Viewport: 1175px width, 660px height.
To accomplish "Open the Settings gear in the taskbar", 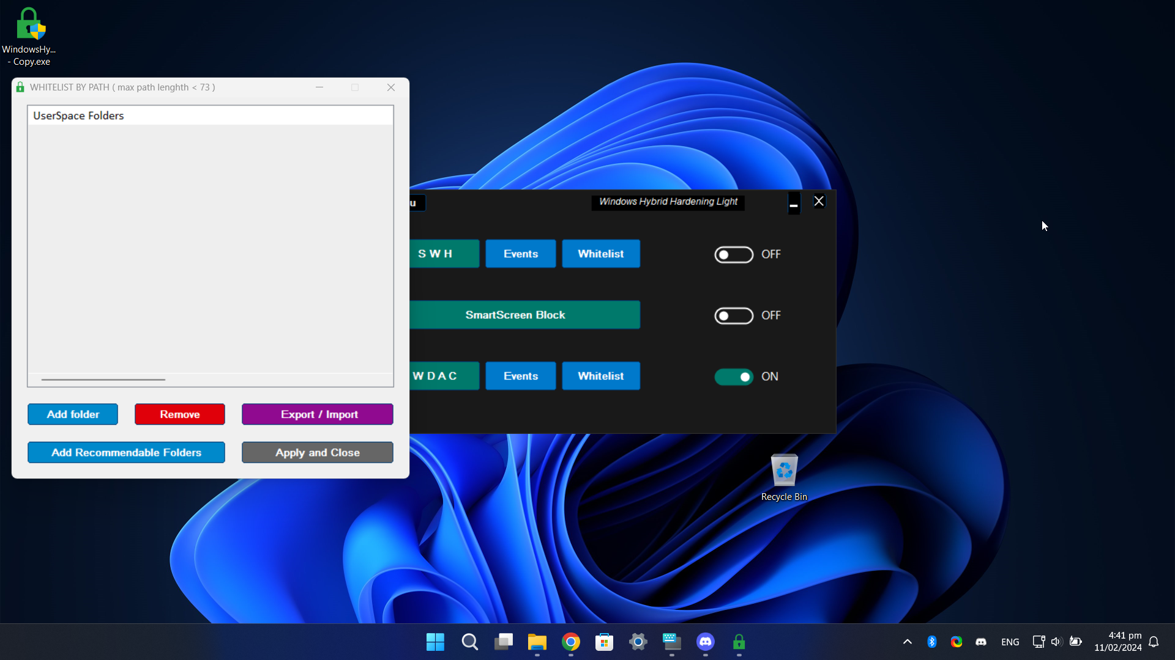I will click(x=638, y=642).
